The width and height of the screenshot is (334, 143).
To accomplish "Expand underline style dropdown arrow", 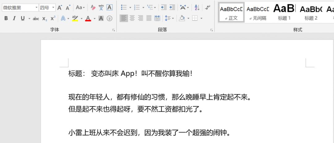I will (x=29, y=19).
